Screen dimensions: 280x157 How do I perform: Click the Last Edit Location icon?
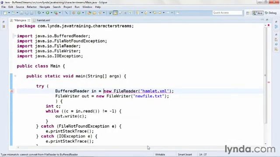[x=154, y=13]
